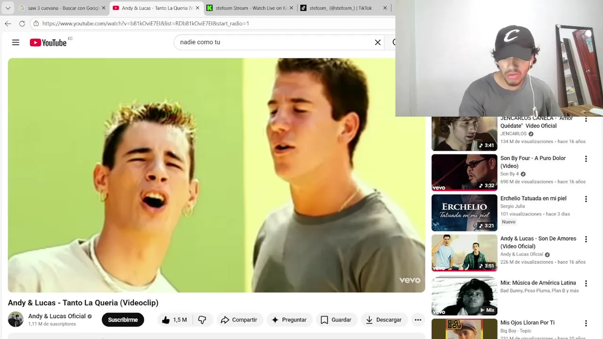Open Mix: Música de América Latina title
This screenshot has width=603, height=339.
pos(538,283)
